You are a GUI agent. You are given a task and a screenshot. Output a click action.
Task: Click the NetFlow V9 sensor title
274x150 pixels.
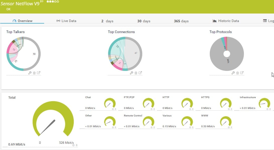coord(28,4)
